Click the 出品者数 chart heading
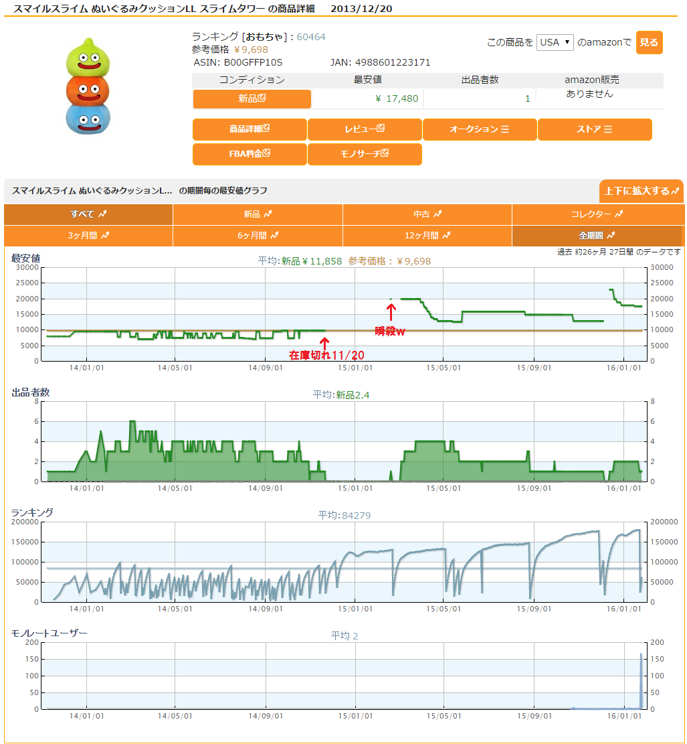The height and width of the screenshot is (744, 687). click(31, 392)
